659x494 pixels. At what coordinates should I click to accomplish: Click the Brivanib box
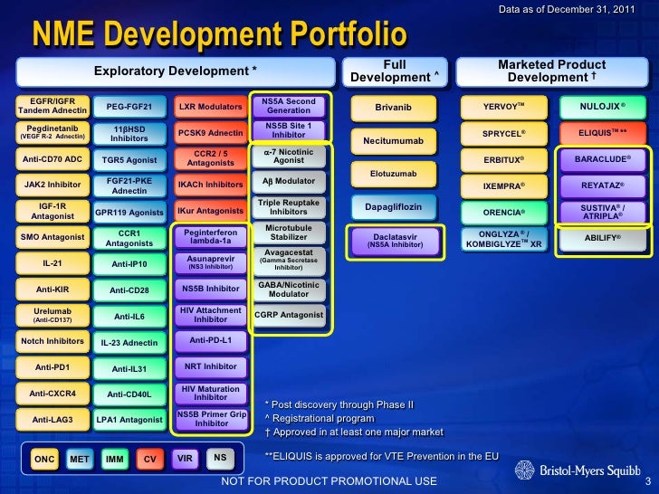tap(394, 108)
